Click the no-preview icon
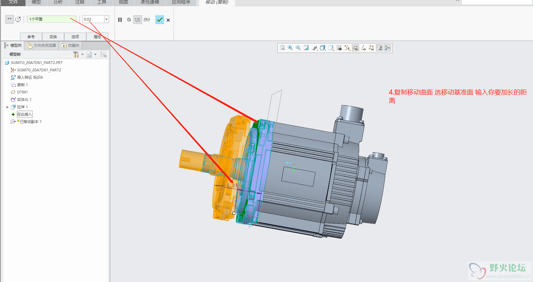Viewport: 533px width, 282px height. coord(129,20)
